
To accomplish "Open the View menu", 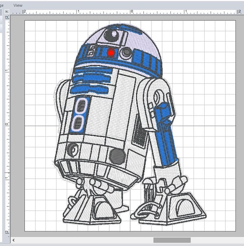I will coord(18,6).
